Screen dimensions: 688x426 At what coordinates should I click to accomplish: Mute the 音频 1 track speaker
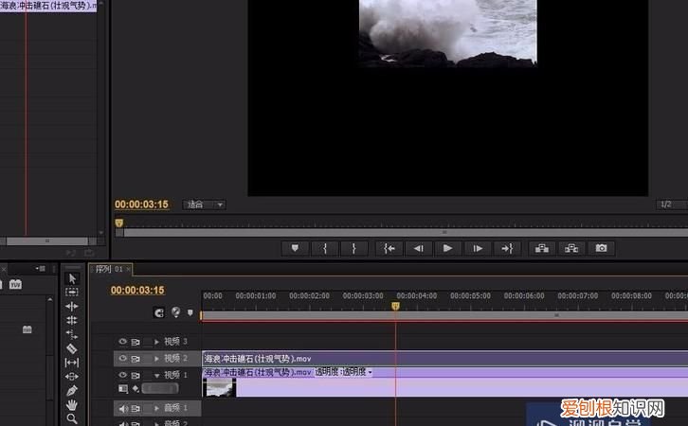point(122,408)
